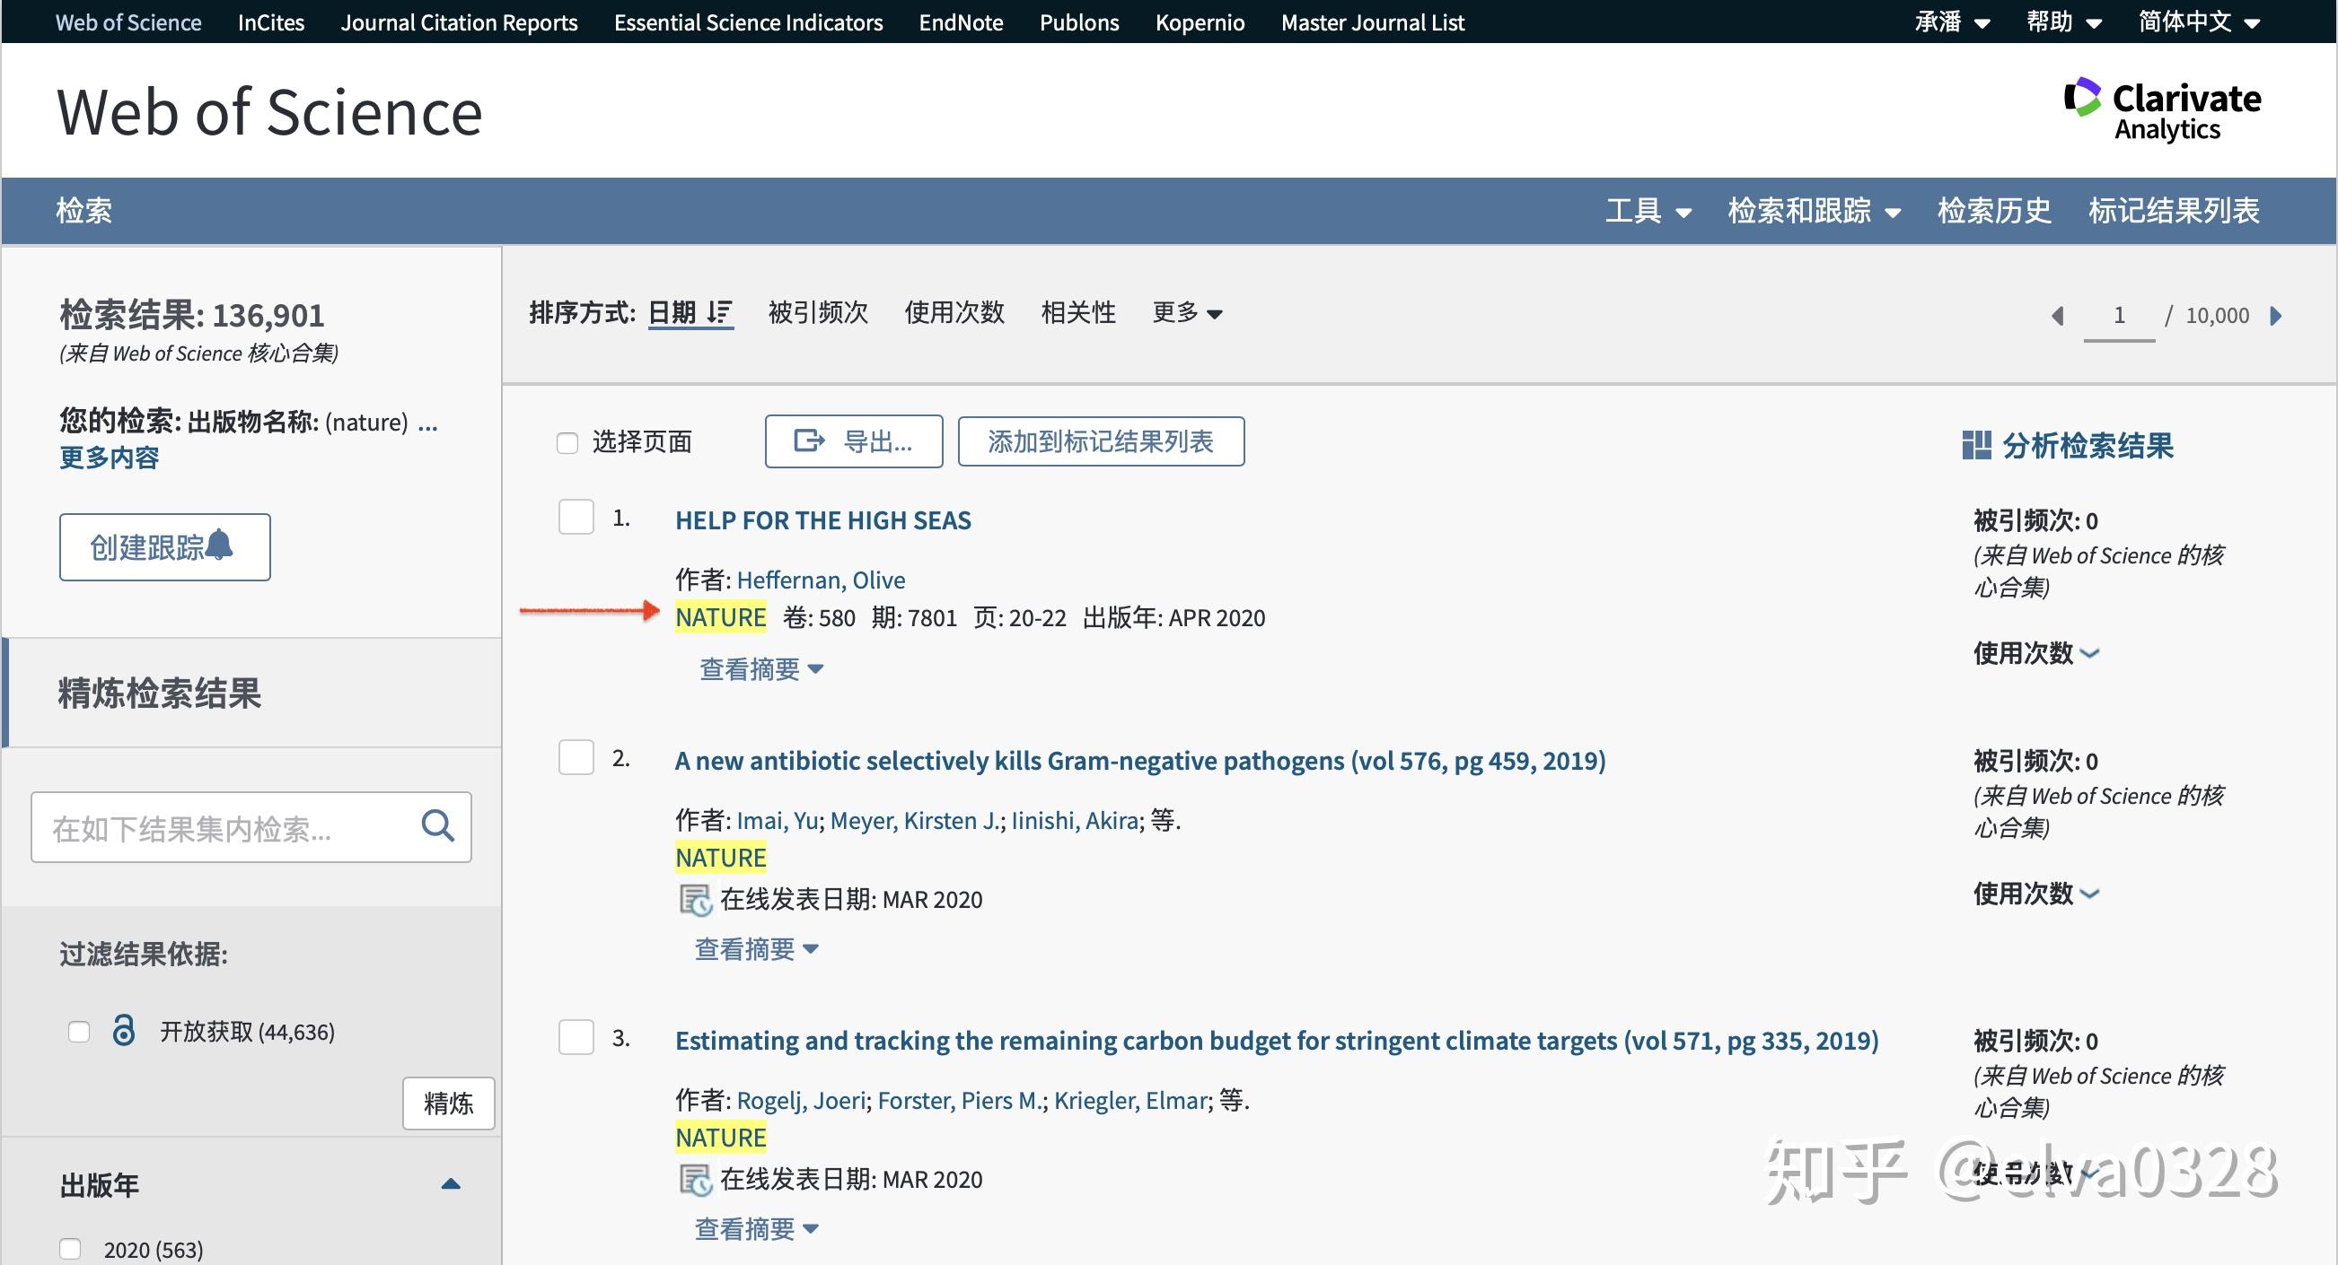Sort results by 被引频次 times cited
This screenshot has width=2338, height=1265.
coord(818,312)
